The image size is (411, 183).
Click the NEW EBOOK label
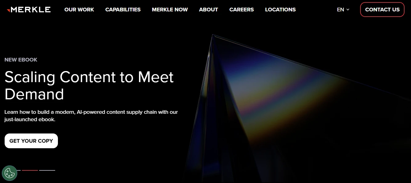21,60
